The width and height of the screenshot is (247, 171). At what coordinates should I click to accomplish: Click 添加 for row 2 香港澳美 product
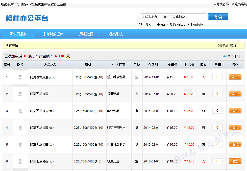[235, 94]
